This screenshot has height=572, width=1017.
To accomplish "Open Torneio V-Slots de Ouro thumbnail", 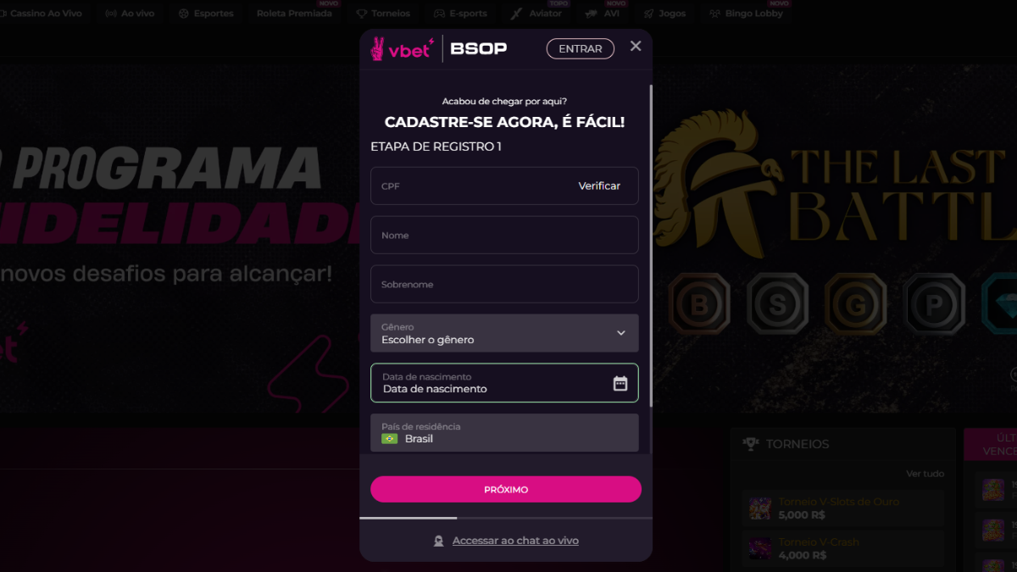I will pos(760,508).
